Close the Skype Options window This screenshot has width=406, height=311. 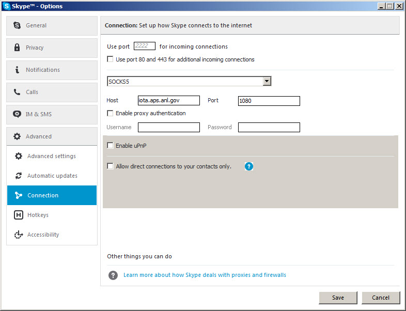coord(399,6)
